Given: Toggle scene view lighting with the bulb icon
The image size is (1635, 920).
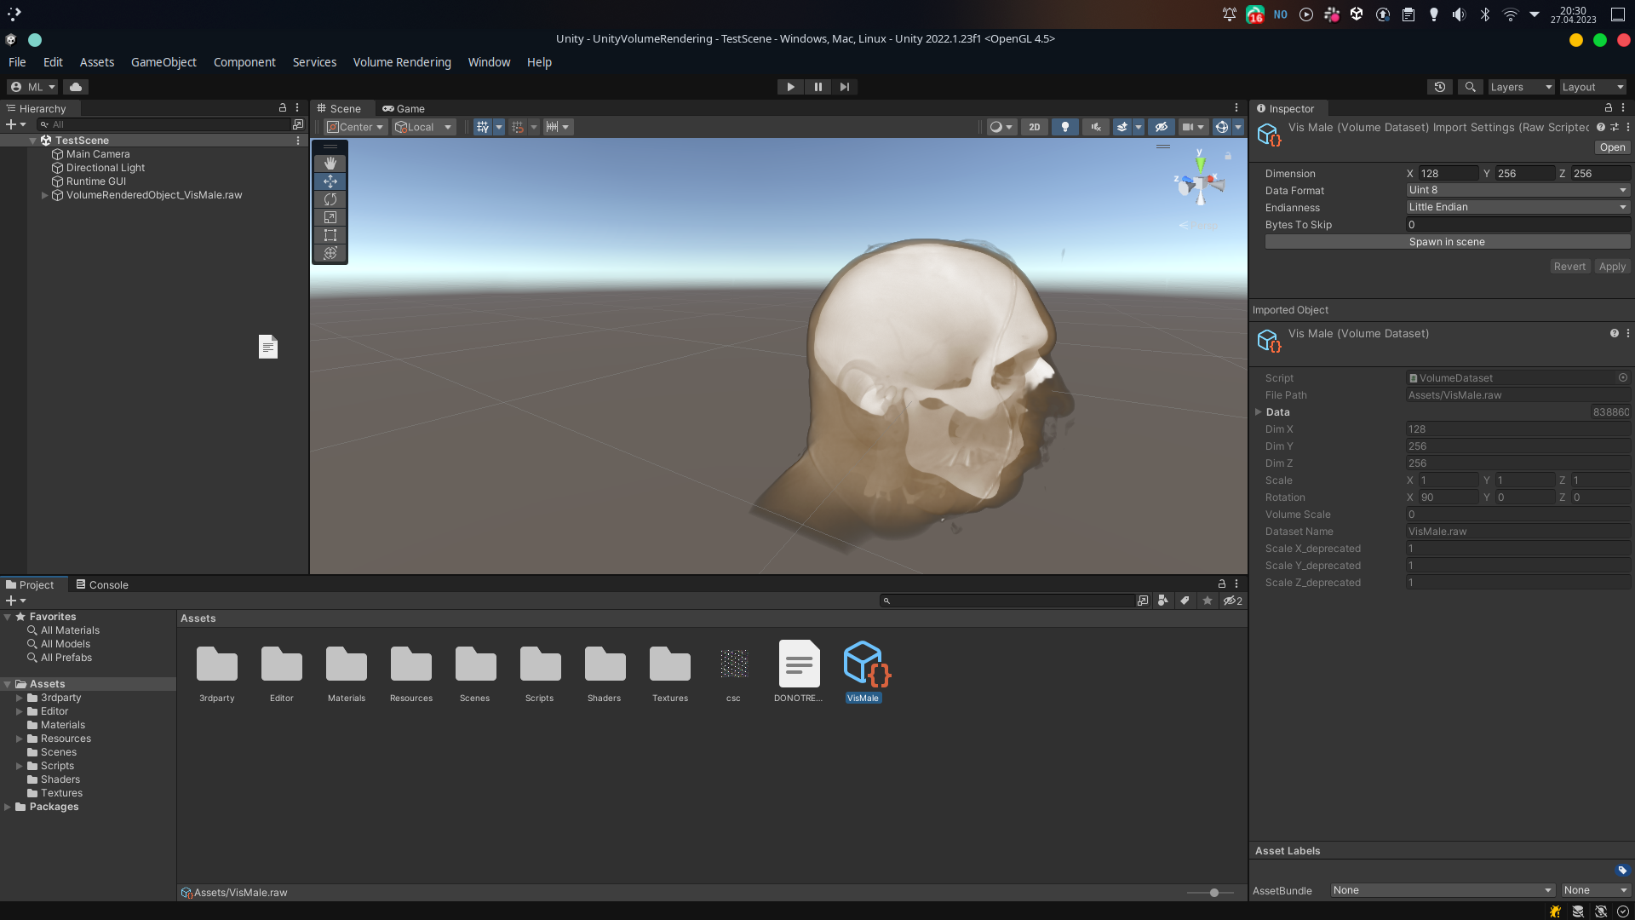Looking at the screenshot, I should coord(1064,126).
